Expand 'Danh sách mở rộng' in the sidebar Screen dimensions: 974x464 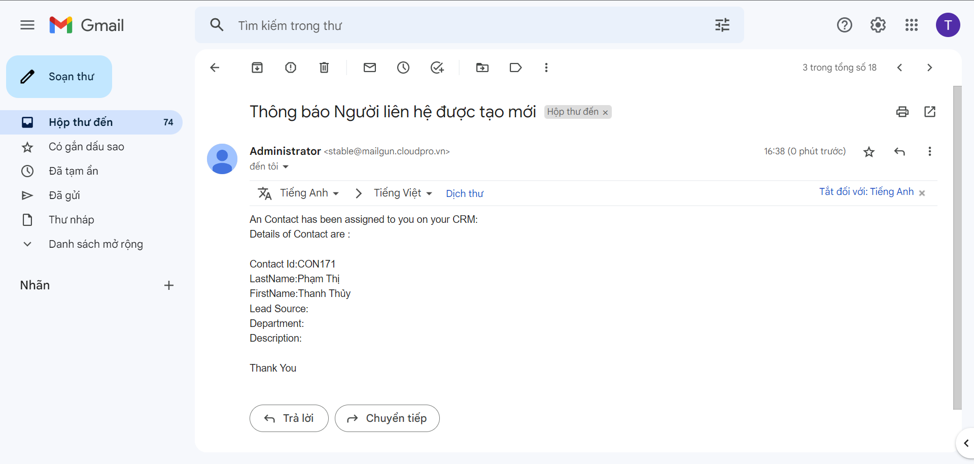pos(96,244)
